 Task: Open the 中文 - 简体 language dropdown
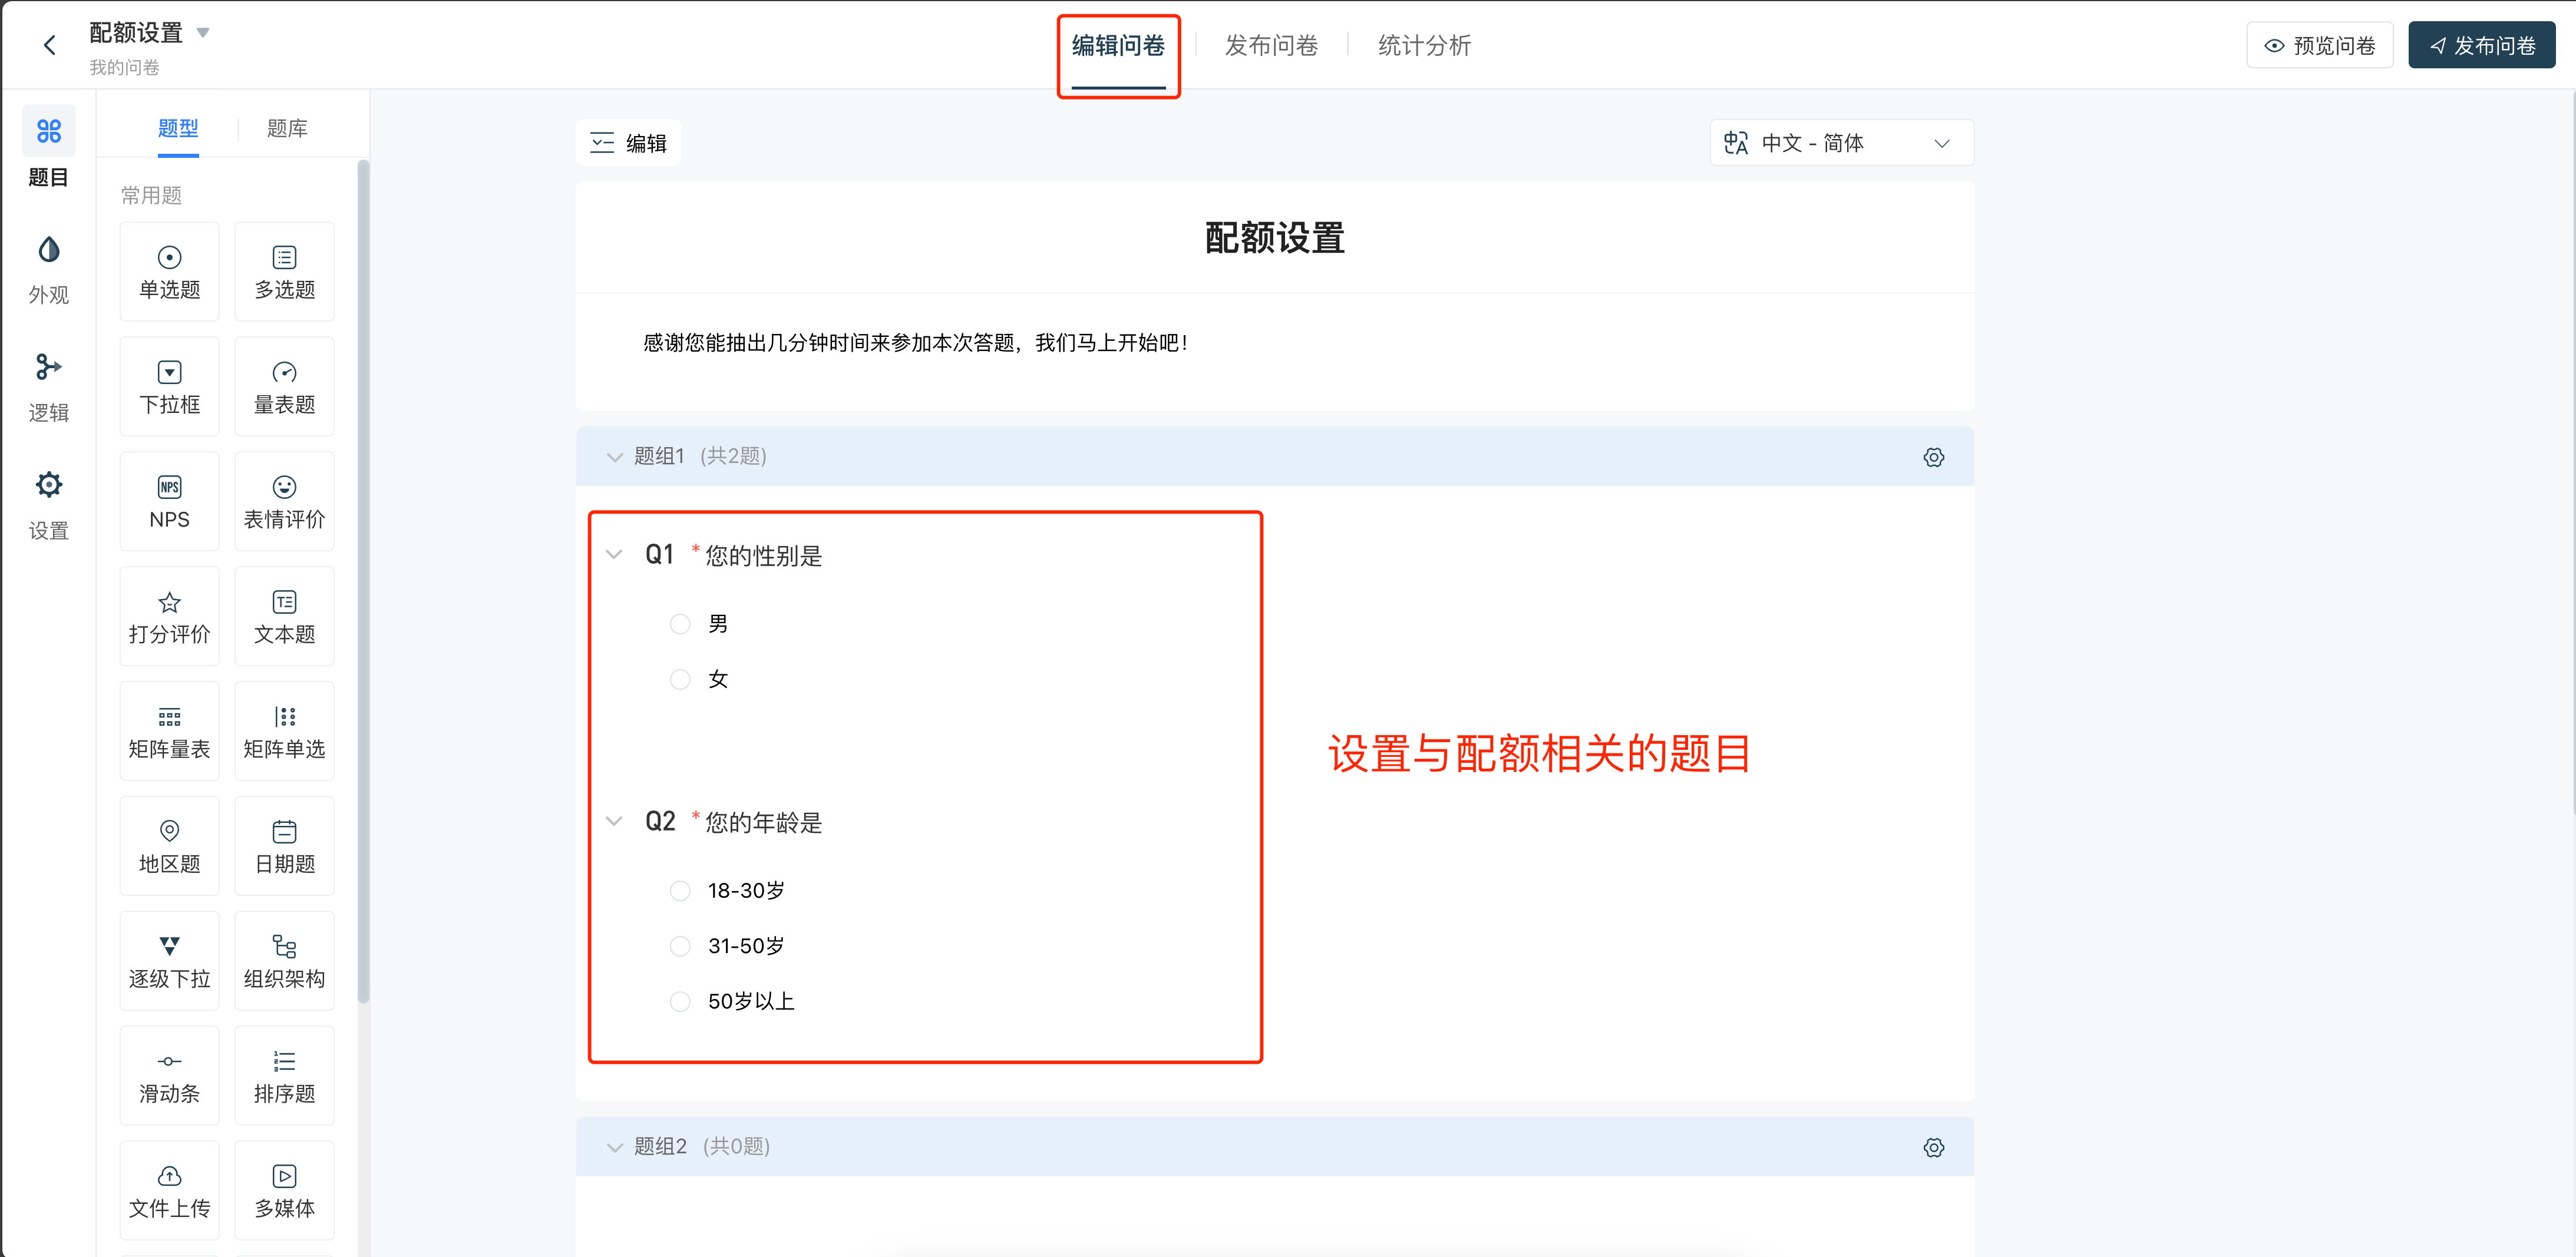(x=1841, y=143)
